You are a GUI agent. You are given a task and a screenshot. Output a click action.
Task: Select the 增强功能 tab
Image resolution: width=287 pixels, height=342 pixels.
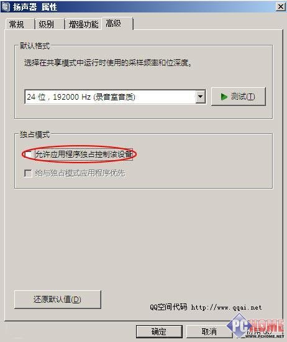pyautogui.click(x=84, y=24)
